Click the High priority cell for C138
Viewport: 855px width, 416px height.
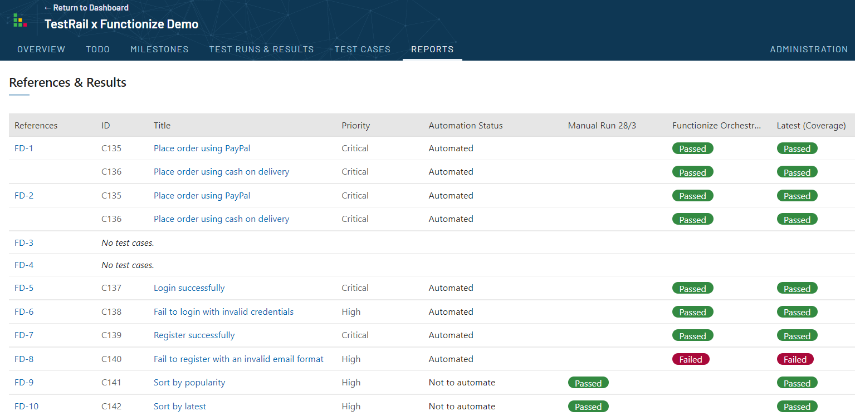pyautogui.click(x=351, y=312)
